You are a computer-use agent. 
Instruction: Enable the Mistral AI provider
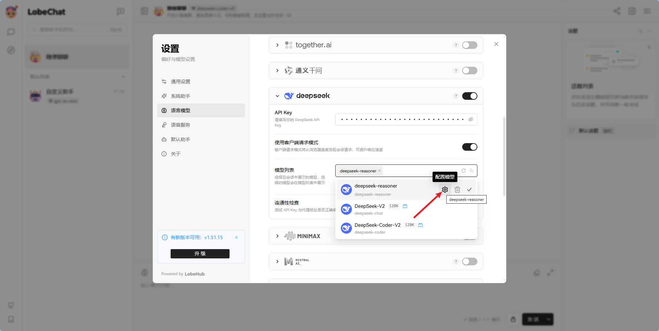pos(469,261)
